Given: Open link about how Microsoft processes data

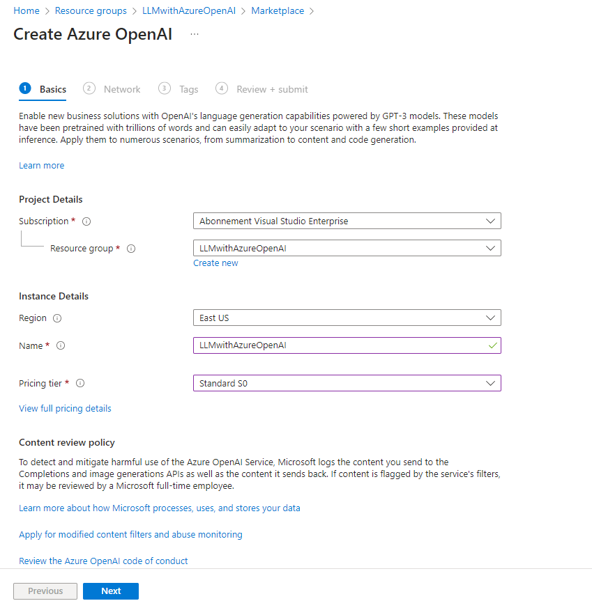Looking at the screenshot, I should pos(160,508).
